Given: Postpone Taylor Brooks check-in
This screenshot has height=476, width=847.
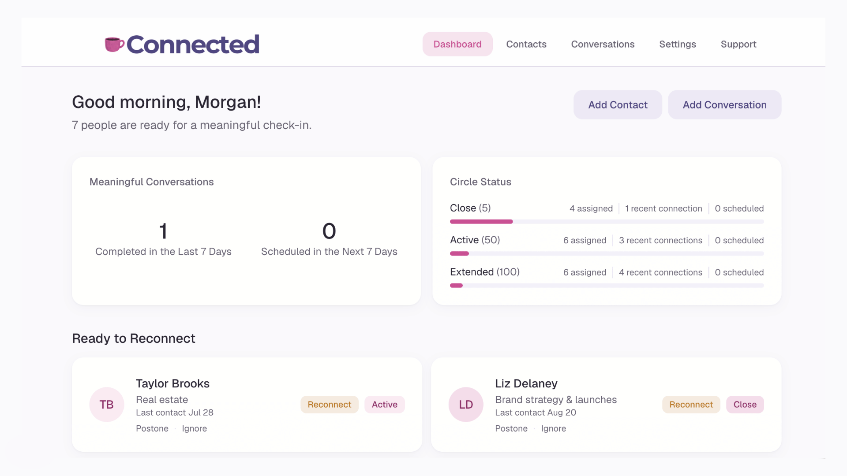Looking at the screenshot, I should coord(152,428).
